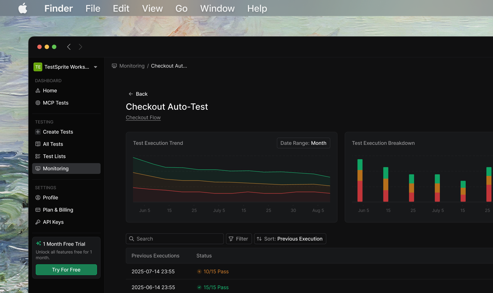This screenshot has height=293, width=493.
Task: Click the Back arrow icon
Action: coord(131,94)
